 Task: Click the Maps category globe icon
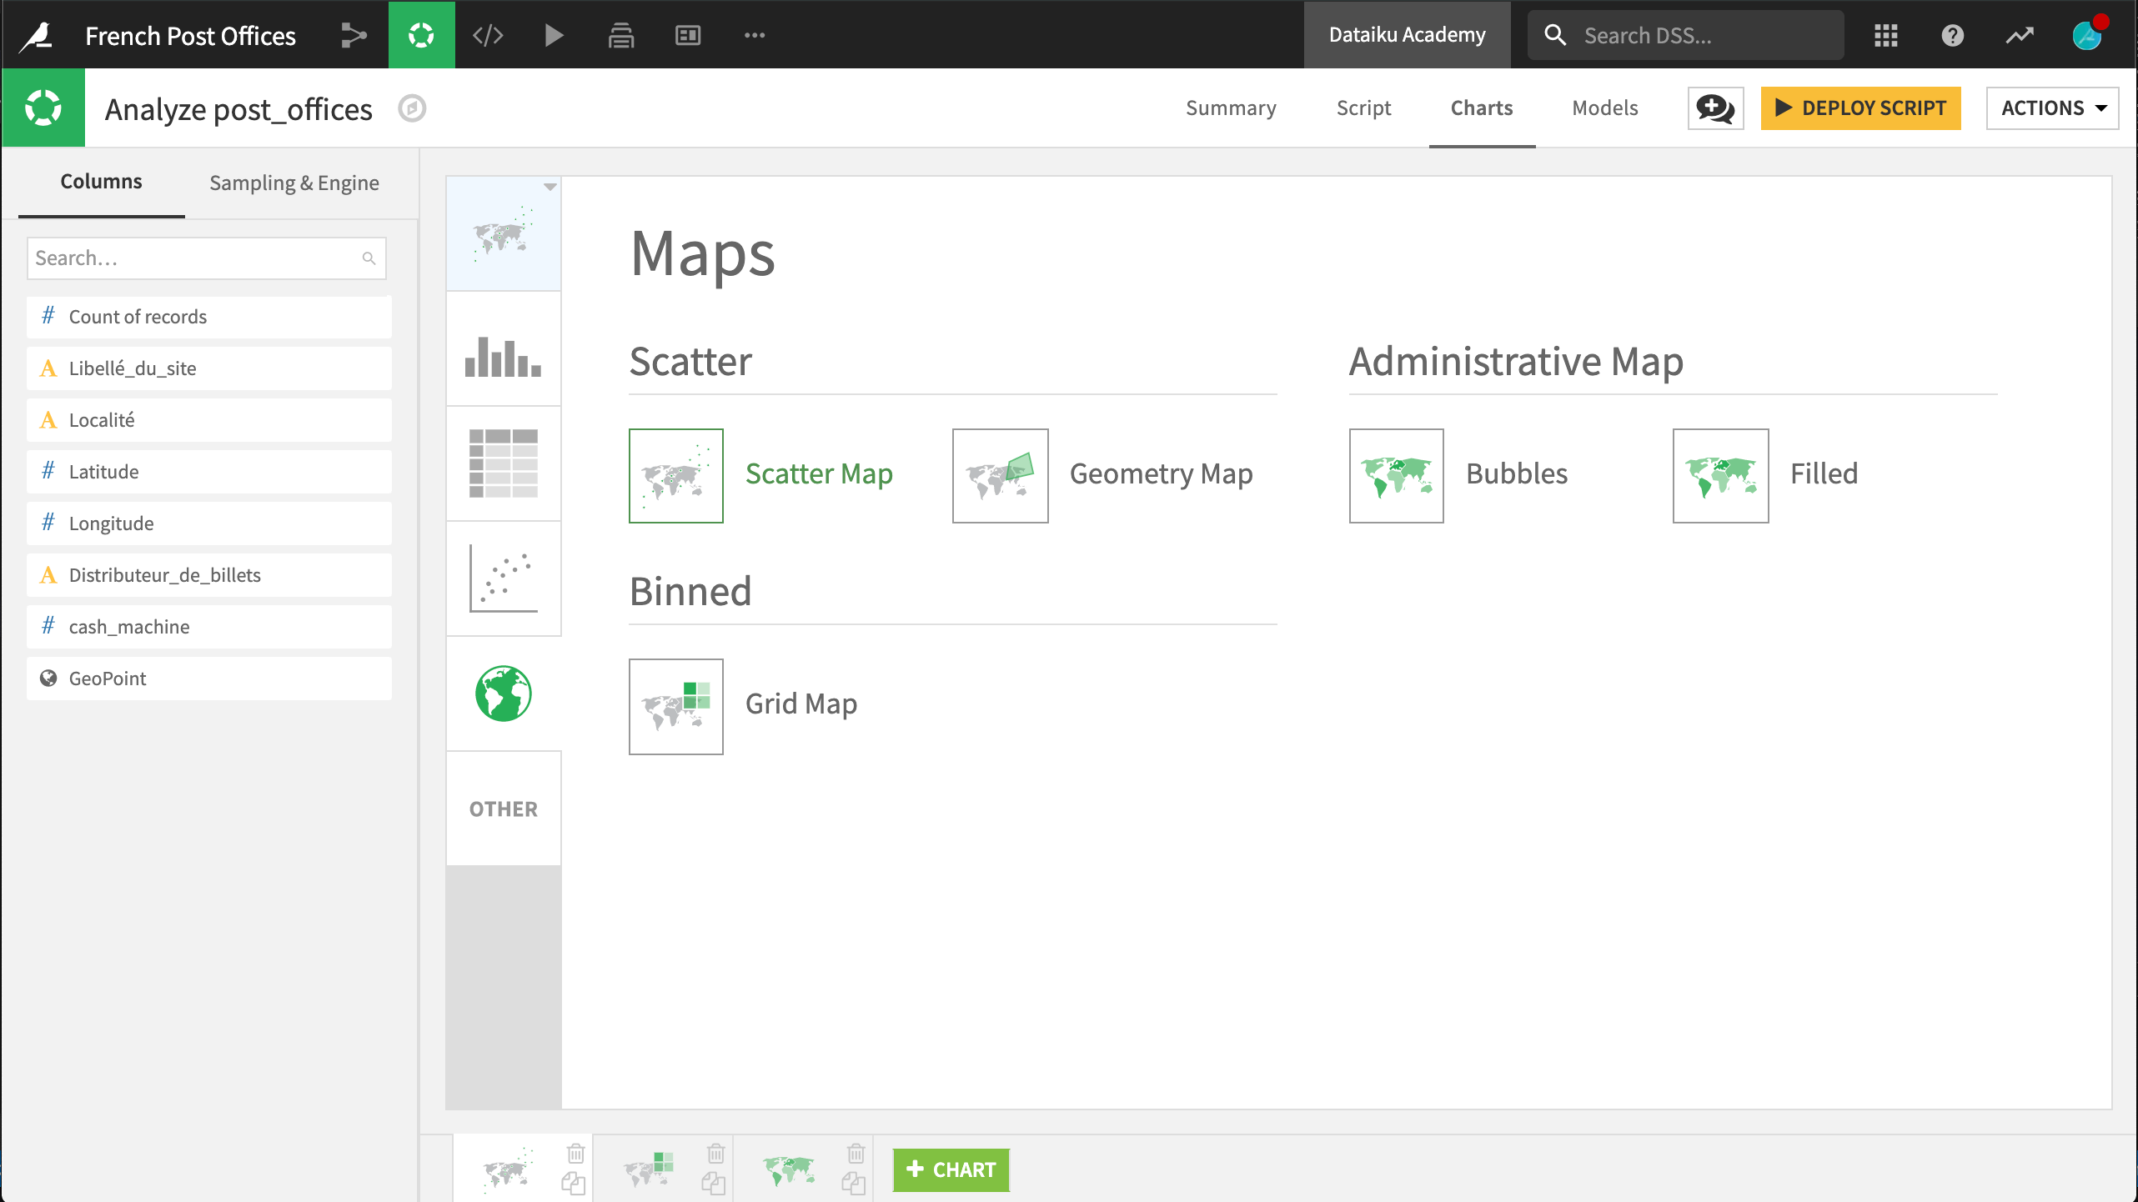[x=504, y=693]
